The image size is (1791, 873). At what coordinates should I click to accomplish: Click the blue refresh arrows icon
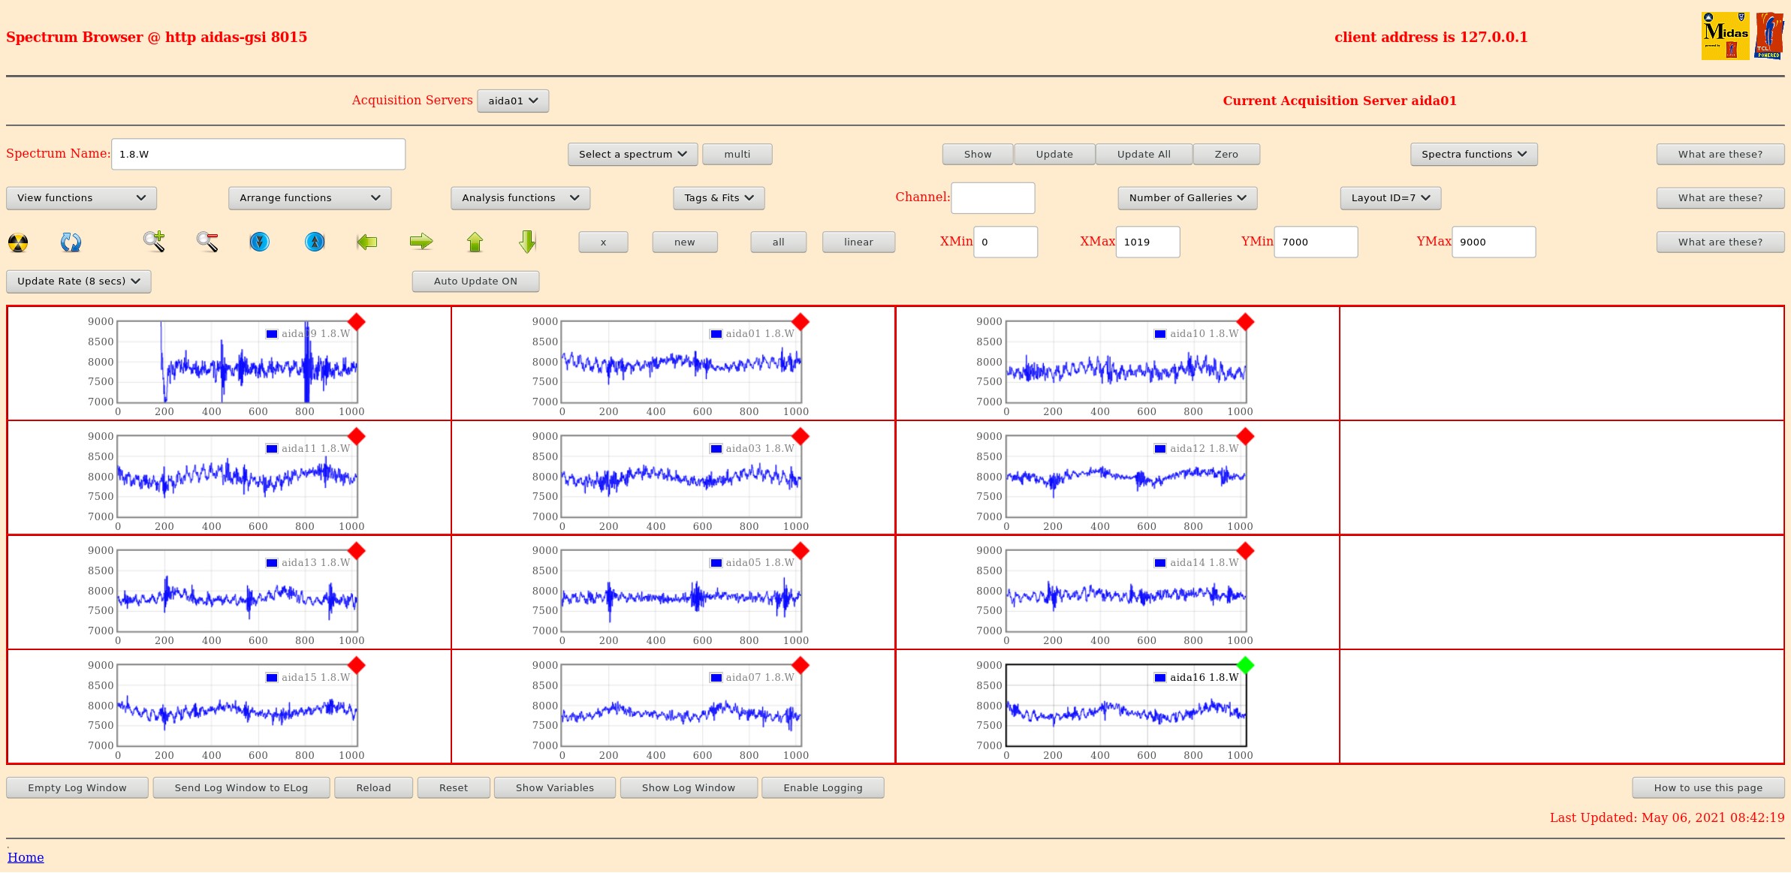coord(71,242)
